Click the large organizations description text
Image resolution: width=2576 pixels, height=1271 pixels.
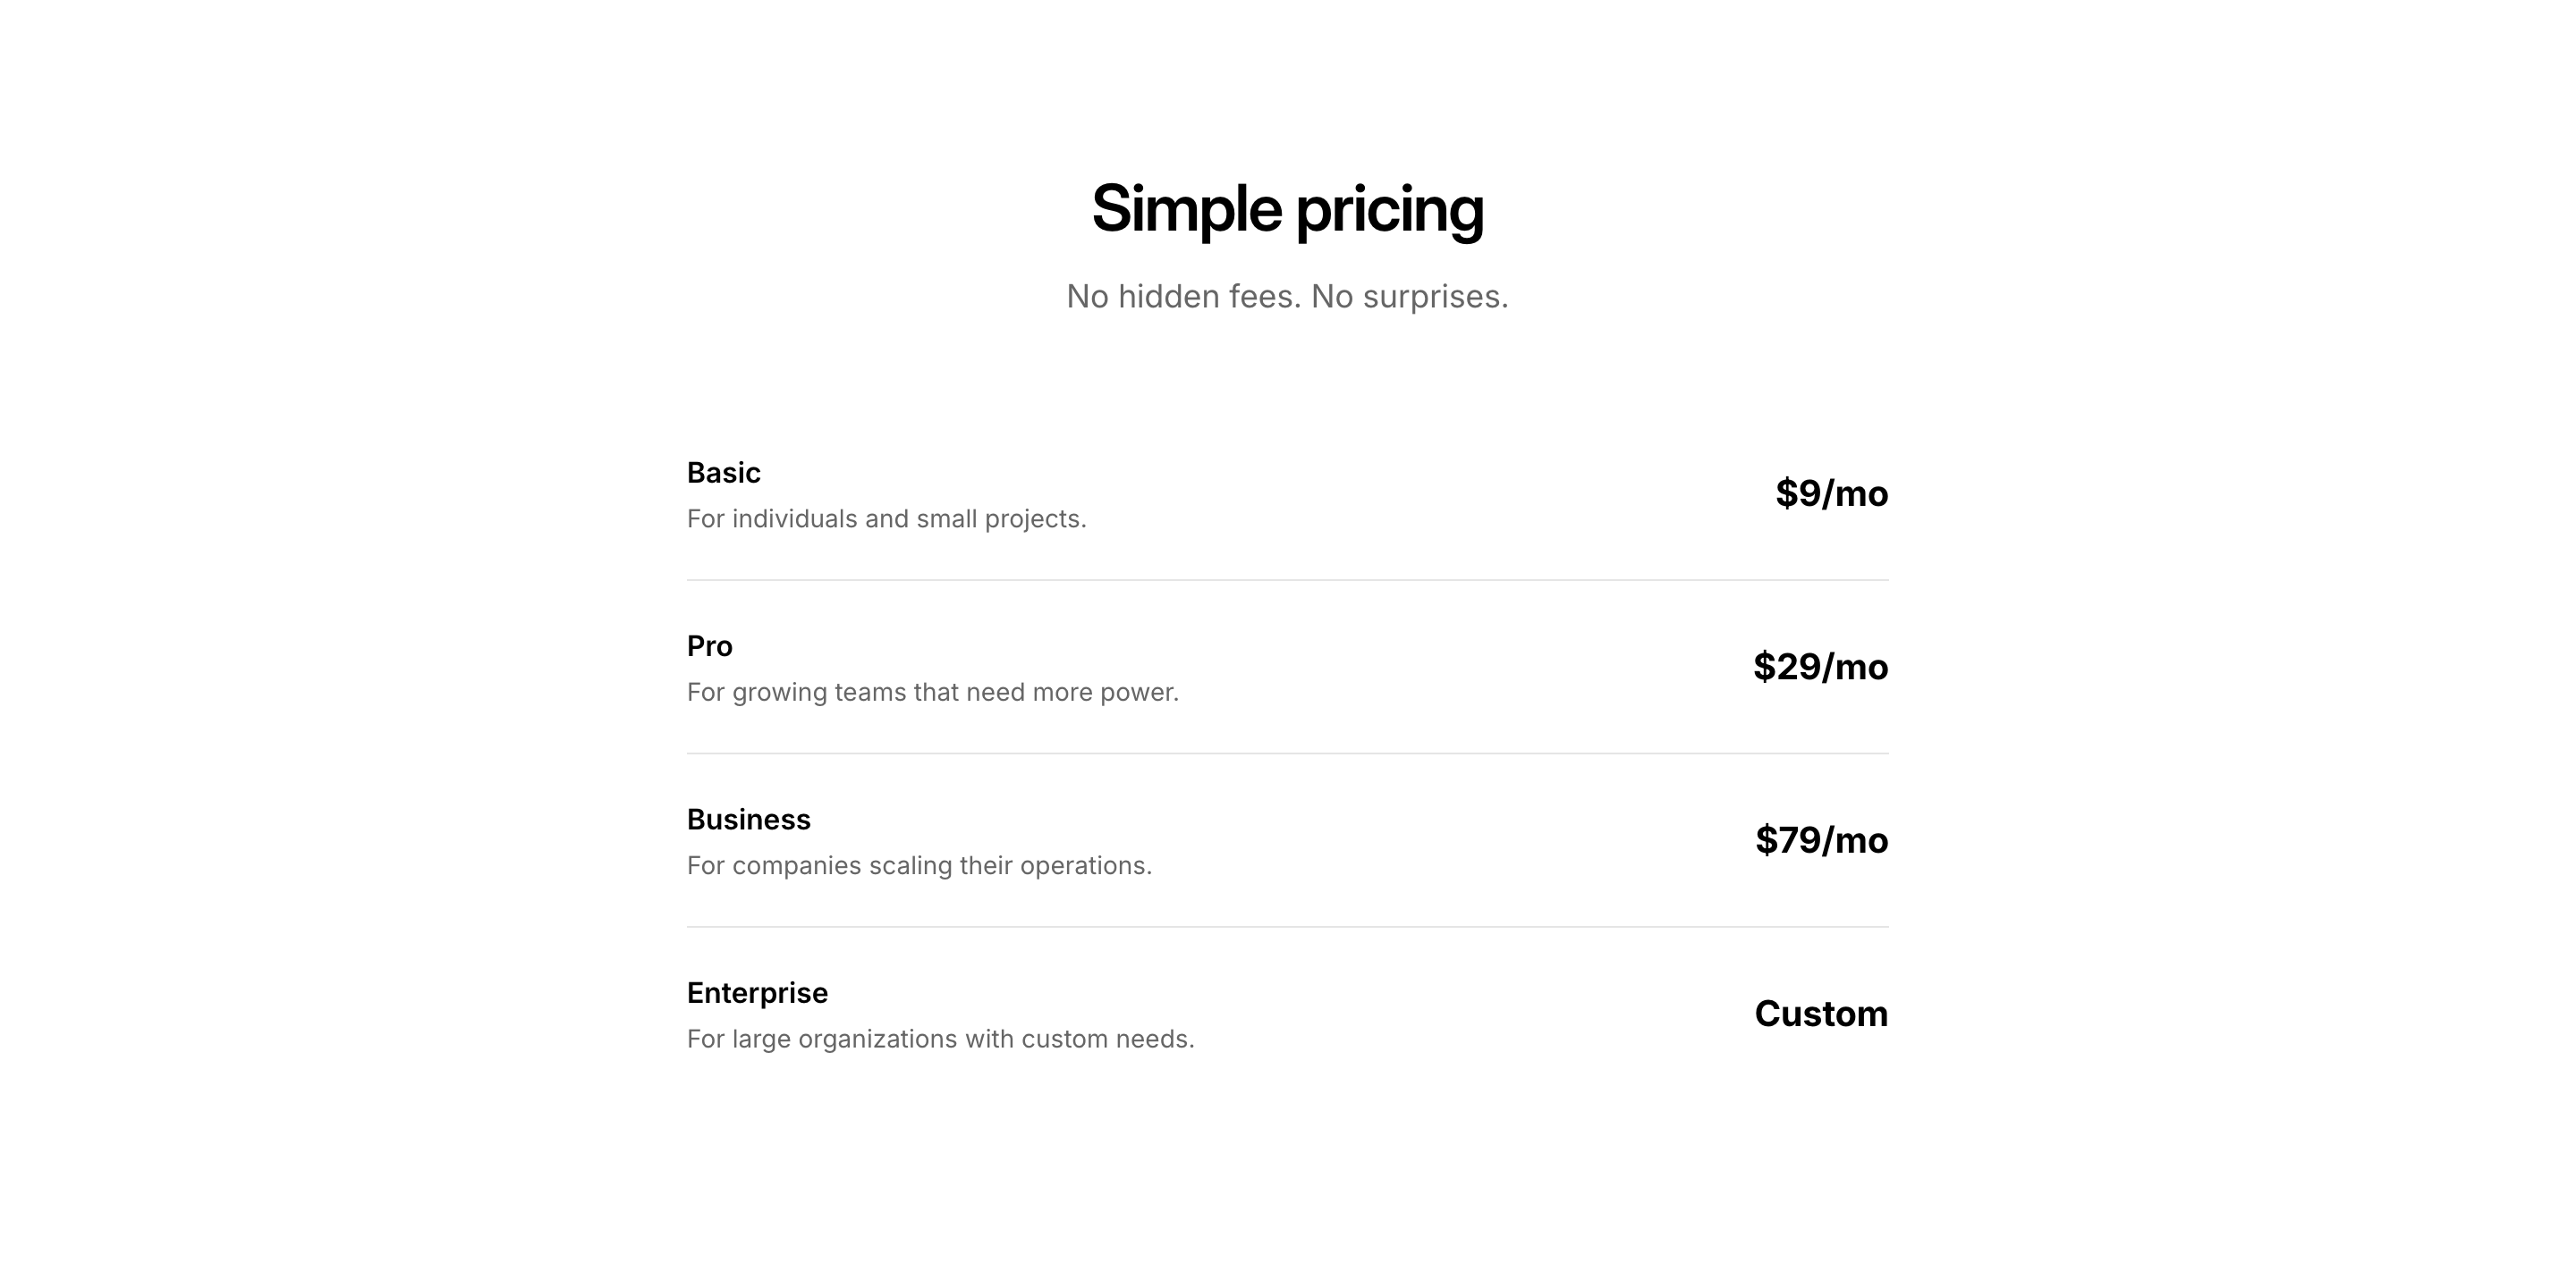click(940, 1040)
